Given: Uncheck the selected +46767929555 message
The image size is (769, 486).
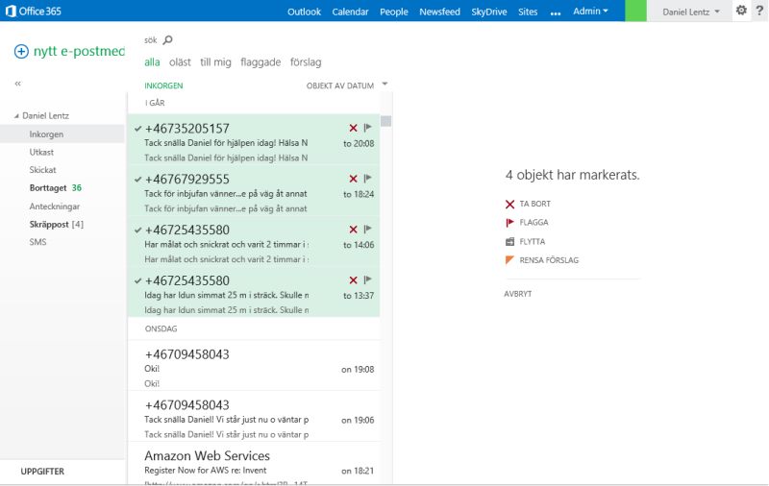Looking at the screenshot, I should (x=138, y=179).
